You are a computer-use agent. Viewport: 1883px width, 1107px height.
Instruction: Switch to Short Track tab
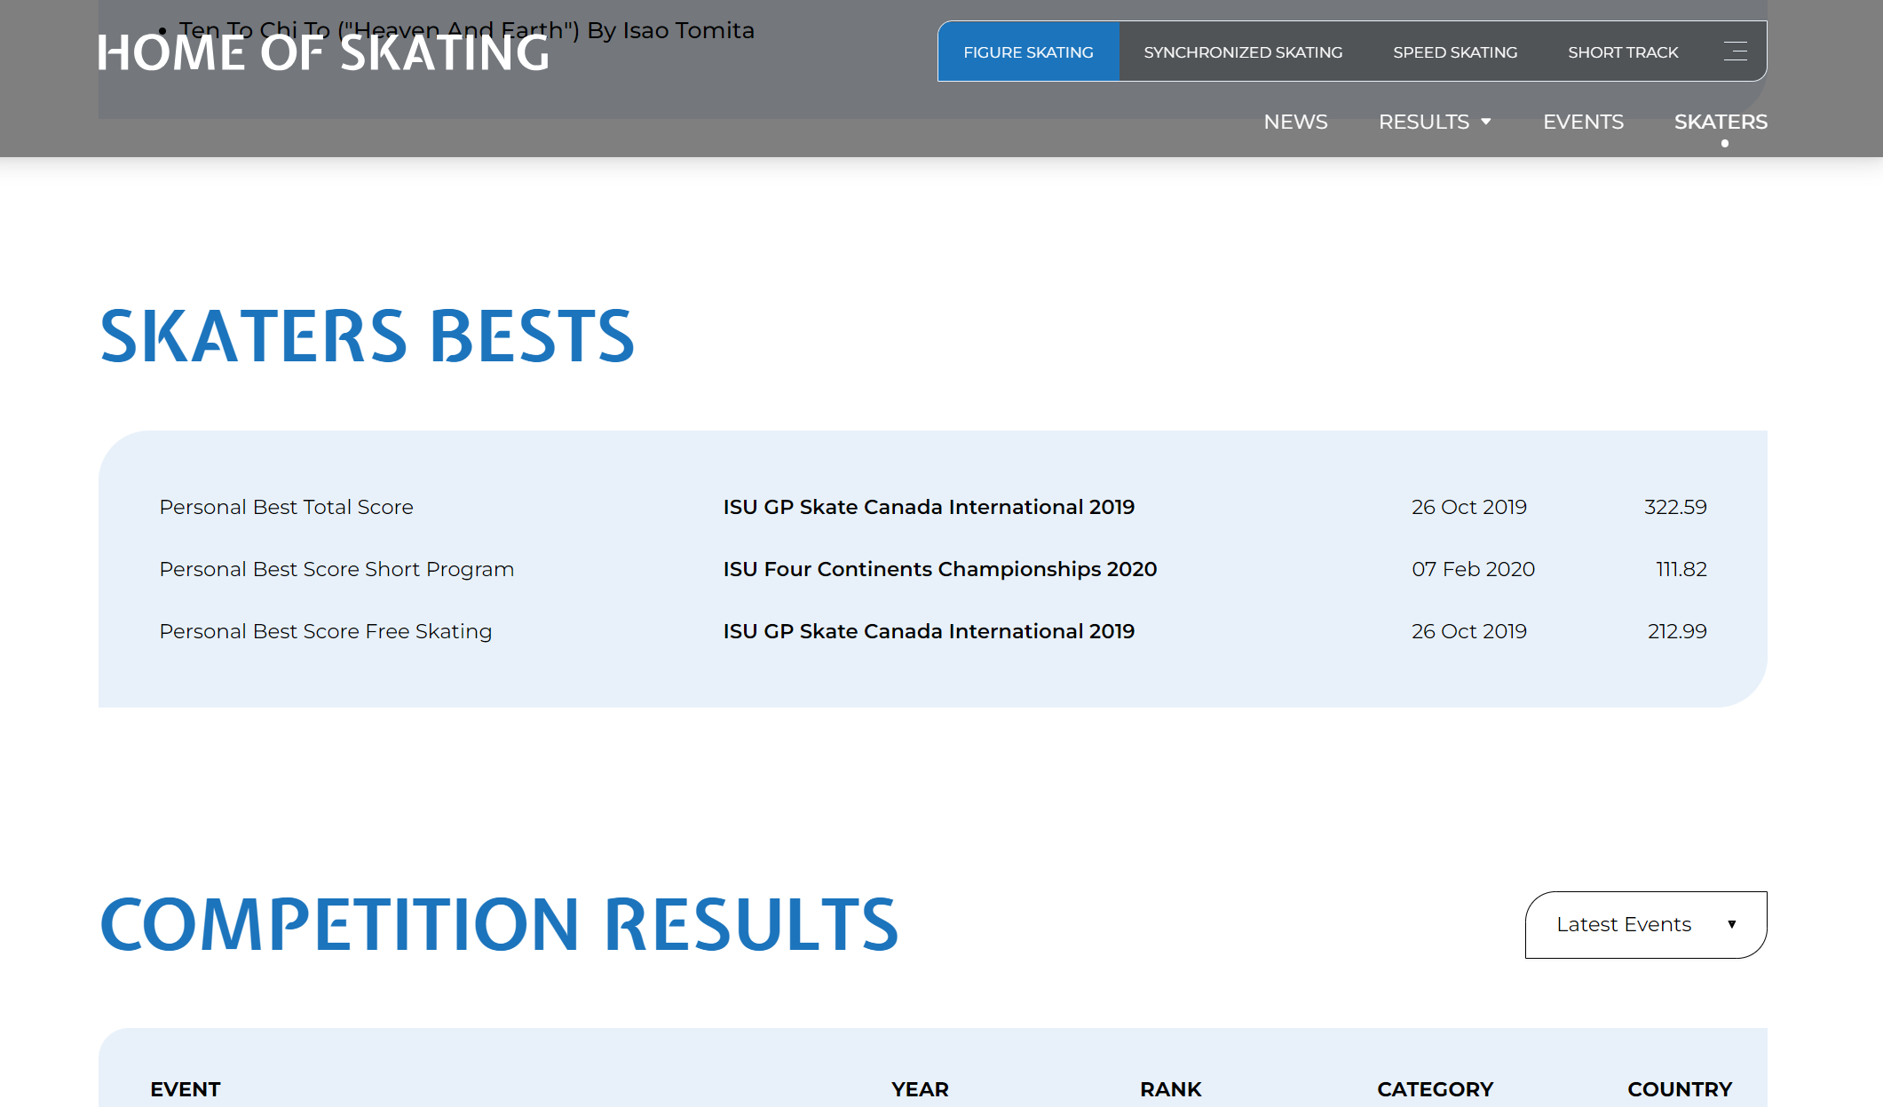(1623, 52)
